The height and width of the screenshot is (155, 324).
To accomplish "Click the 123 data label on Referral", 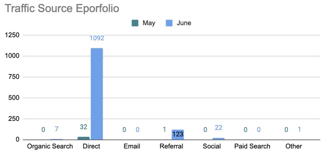I will [177, 134].
